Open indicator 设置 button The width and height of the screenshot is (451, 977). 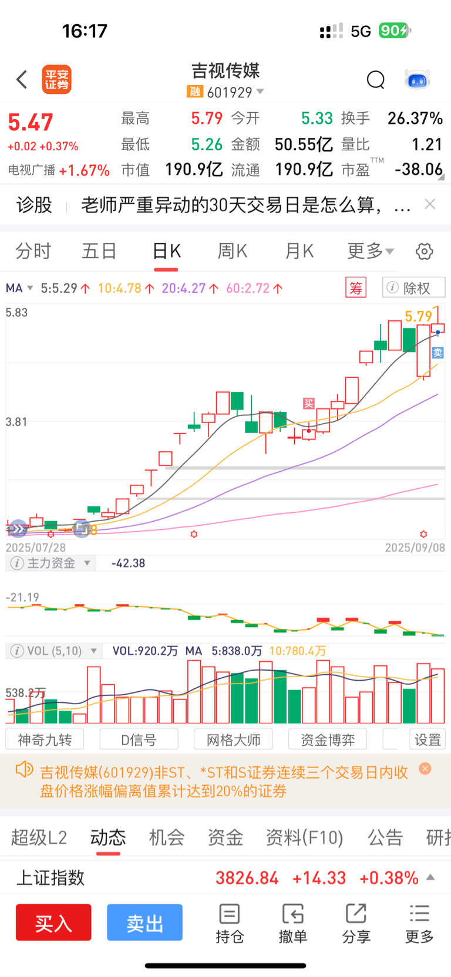tap(428, 739)
